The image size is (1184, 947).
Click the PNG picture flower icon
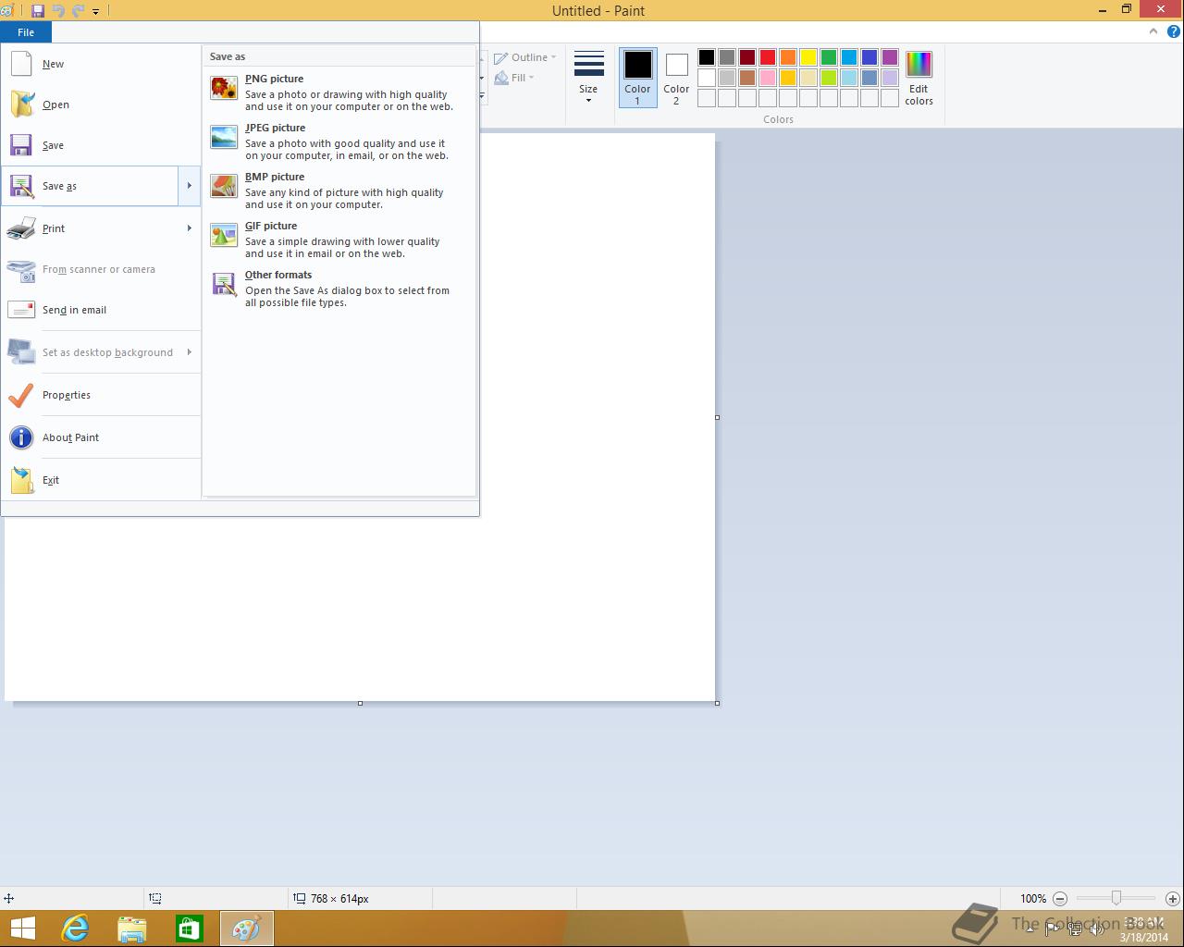point(224,88)
